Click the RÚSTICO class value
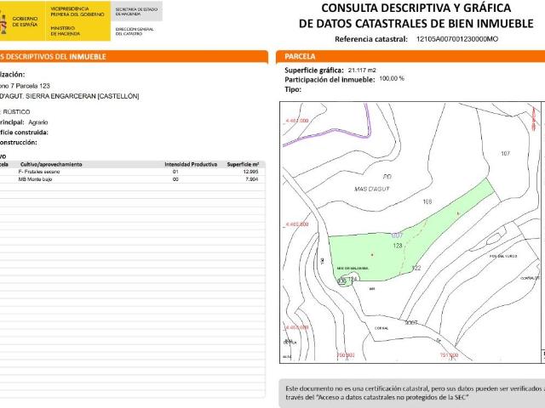 click(x=16, y=111)
